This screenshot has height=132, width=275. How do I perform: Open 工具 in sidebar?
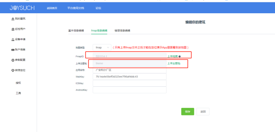[x=19, y=93]
